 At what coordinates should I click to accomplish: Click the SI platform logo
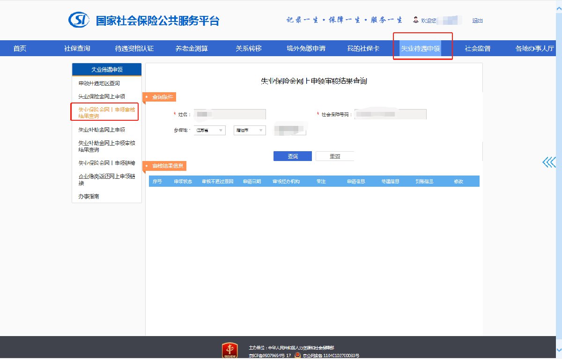80,21
